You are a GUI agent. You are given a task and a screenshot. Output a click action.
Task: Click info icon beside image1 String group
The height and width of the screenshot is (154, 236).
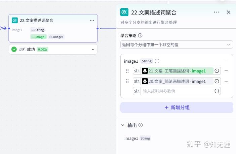click(157, 61)
